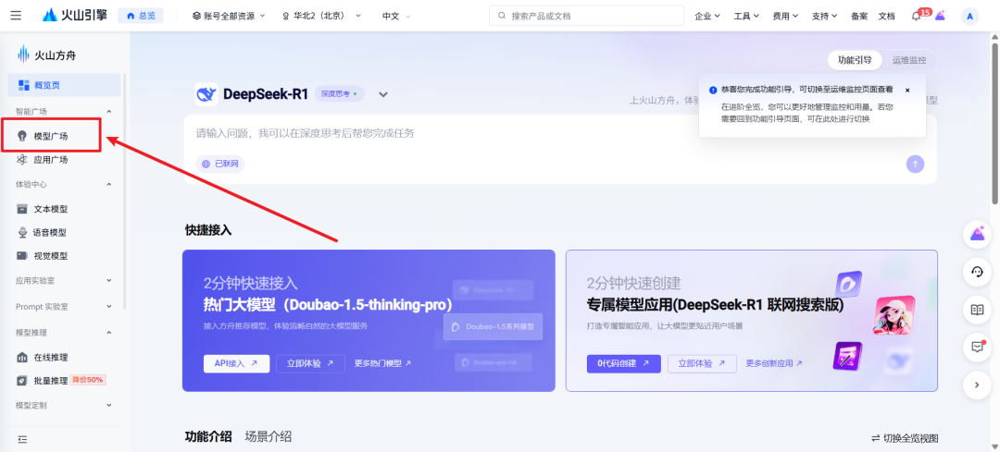Click 切换全览视图 toggle
This screenshot has height=452, width=1000.
pos(905,439)
